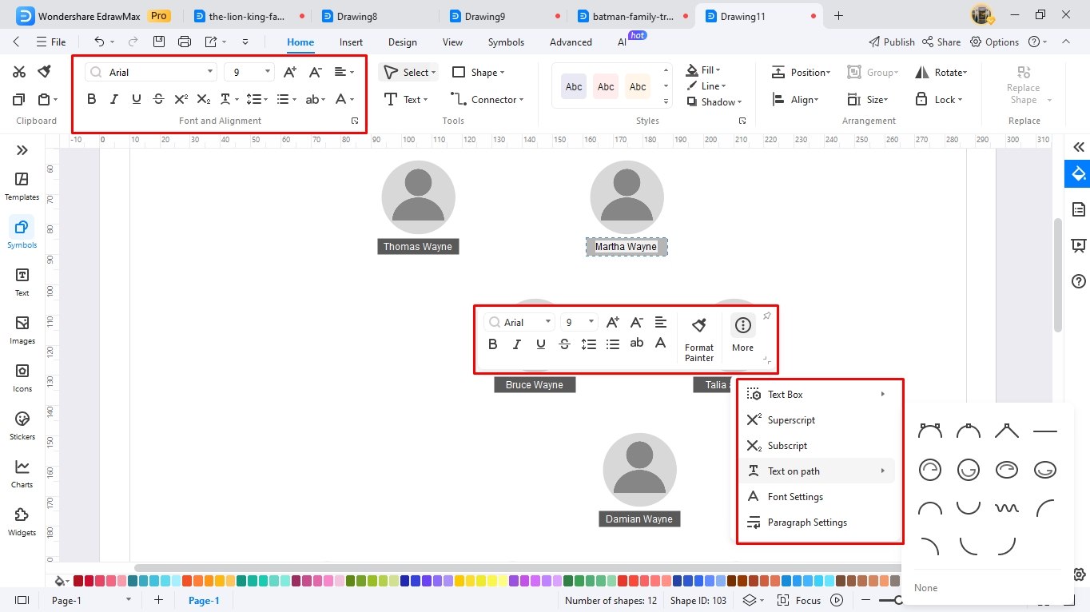Click the paint bucket in right panel
Screen dimensions: 1090x612
[x=1078, y=173]
